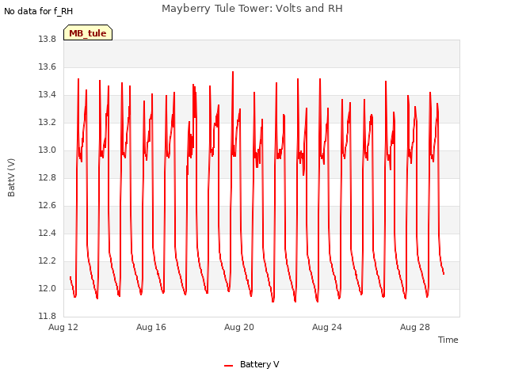
Task: Click the 'Aug 28' x-axis tick label
Action: tap(415, 327)
